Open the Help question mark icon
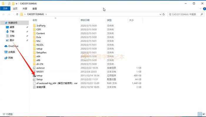Image resolution: width=206 pixels, height=117 pixels. (205, 9)
